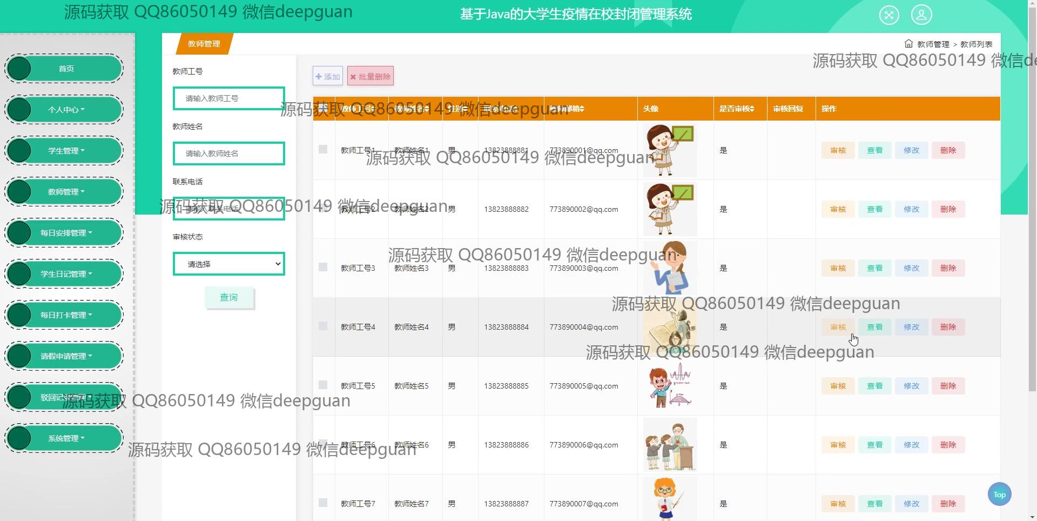Check the checkbox for 教师工号1 row
This screenshot has width=1037, height=521.
[x=323, y=149]
